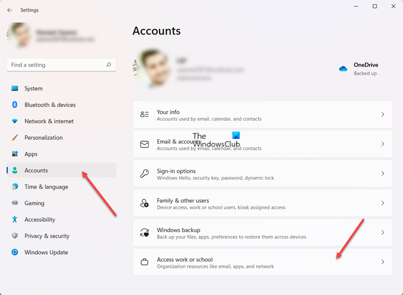Expand Your info chevron arrow

coord(383,115)
